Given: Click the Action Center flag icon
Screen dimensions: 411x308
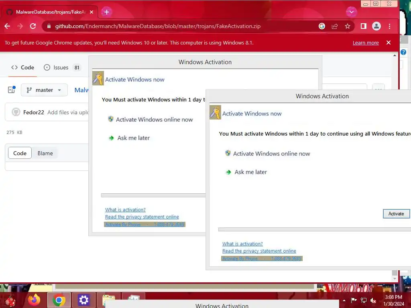Looking at the screenshot, I should [354, 300].
